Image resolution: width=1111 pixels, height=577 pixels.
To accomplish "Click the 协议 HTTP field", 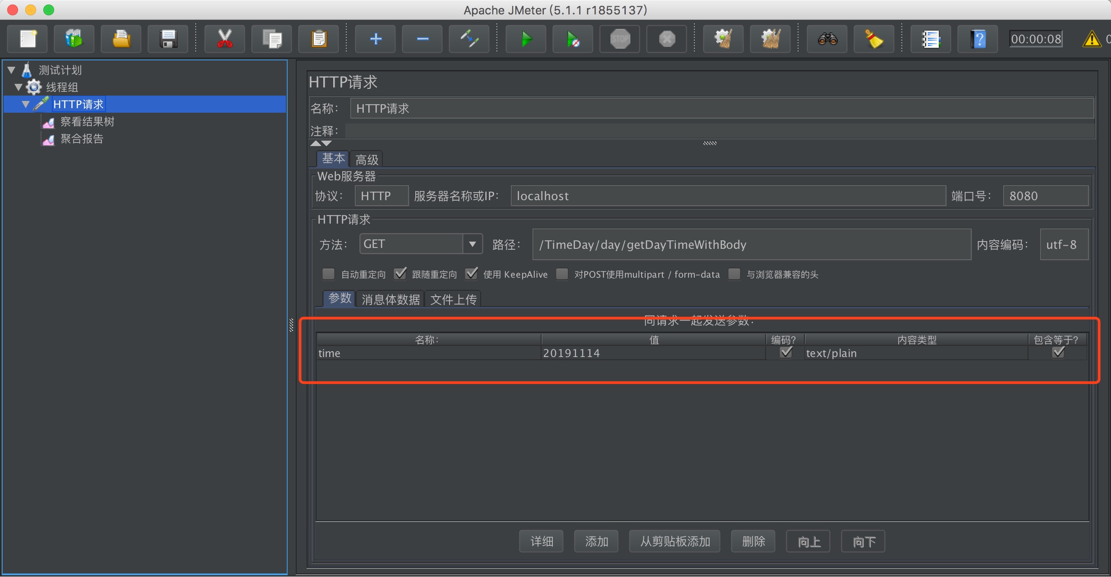I will click(381, 196).
